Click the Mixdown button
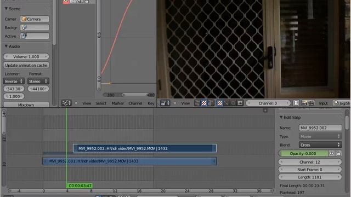 point(26,105)
